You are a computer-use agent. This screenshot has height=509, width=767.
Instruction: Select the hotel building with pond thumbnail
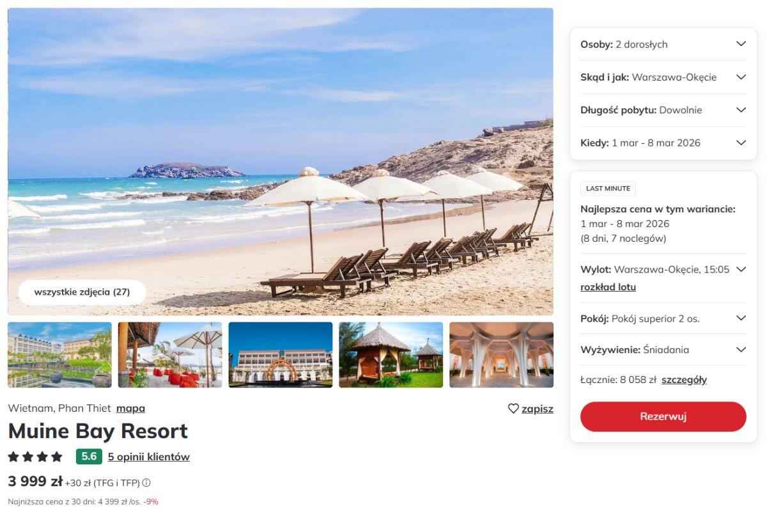(x=59, y=355)
